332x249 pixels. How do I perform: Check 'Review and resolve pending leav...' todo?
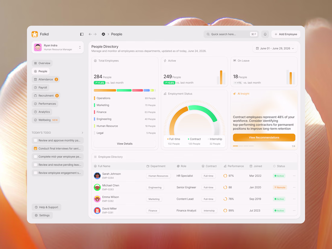point(36,165)
